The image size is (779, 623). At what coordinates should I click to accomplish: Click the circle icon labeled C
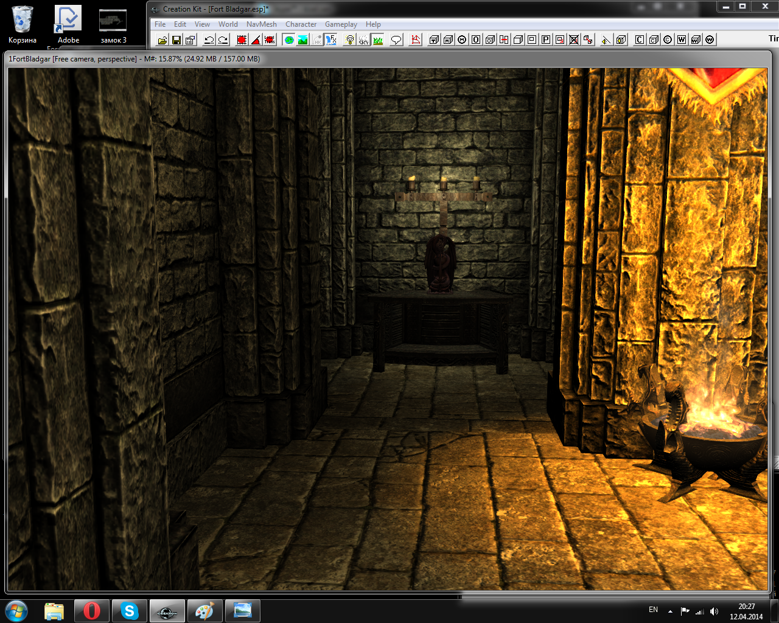point(668,40)
